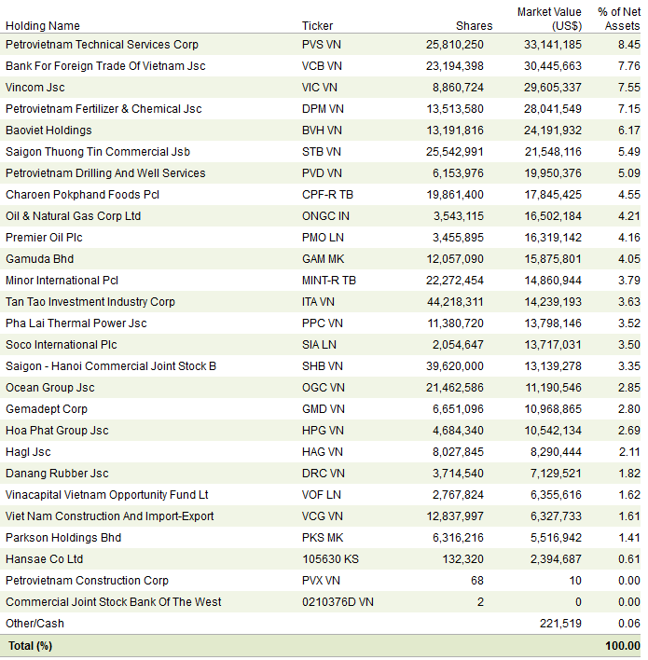Click the Shares column header
This screenshot has width=648, height=660.
pyautogui.click(x=474, y=26)
